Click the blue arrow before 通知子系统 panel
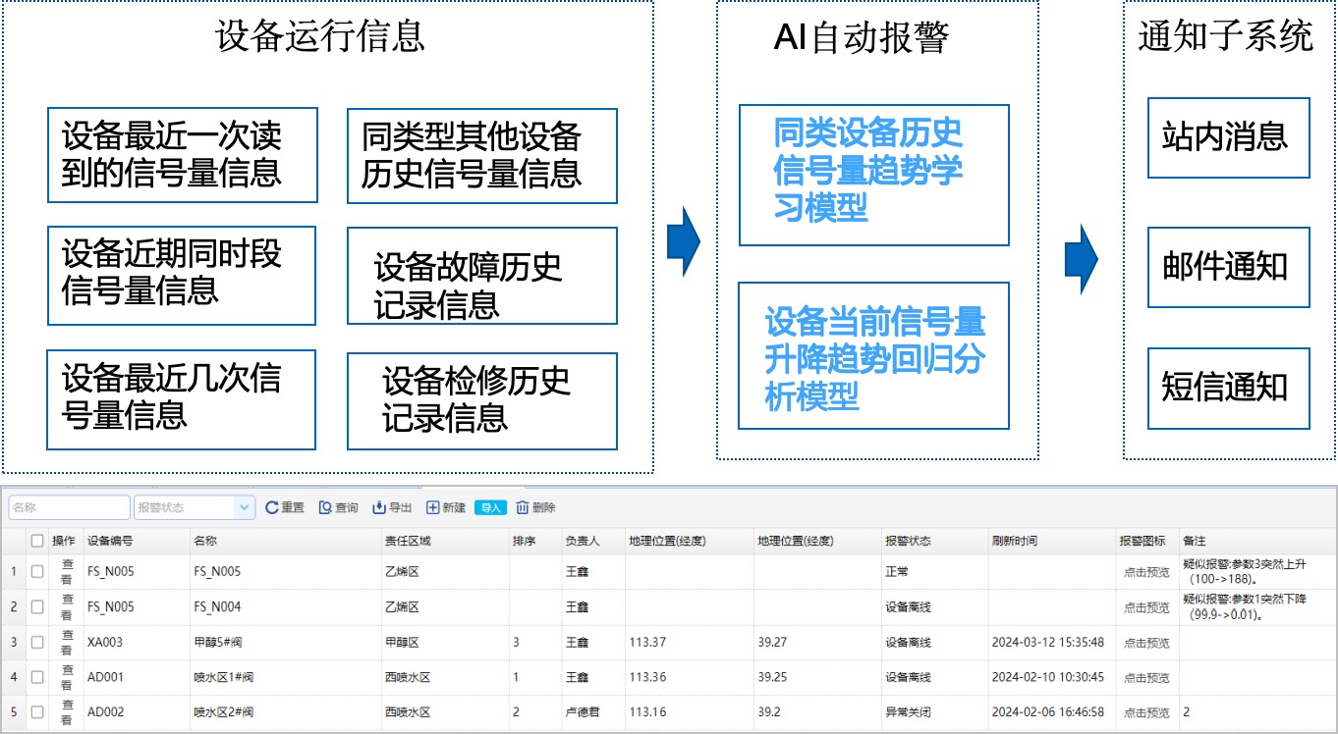The height and width of the screenshot is (734, 1338). click(1081, 259)
